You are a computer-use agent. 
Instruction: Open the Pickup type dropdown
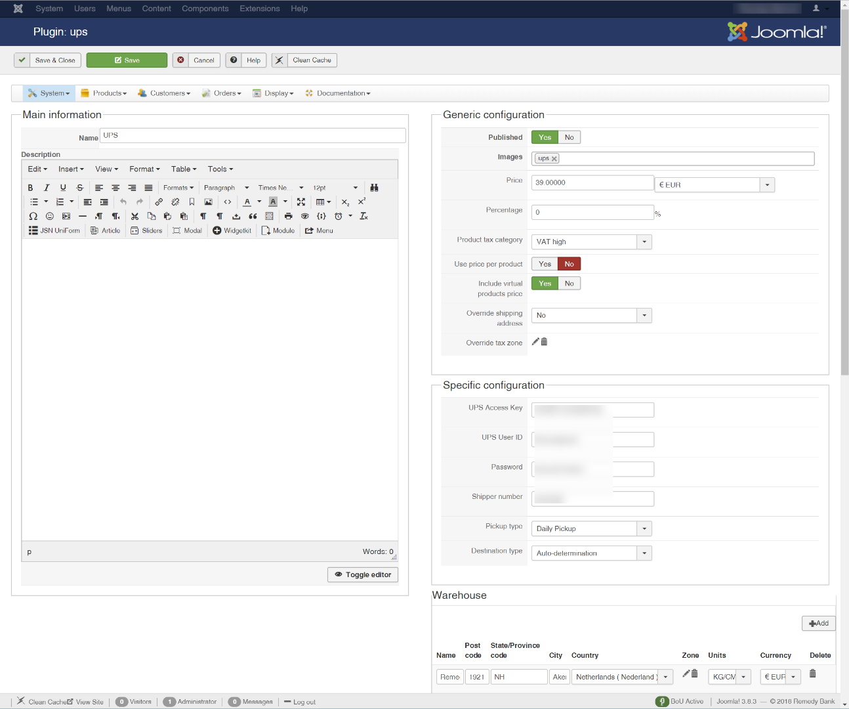(592, 528)
